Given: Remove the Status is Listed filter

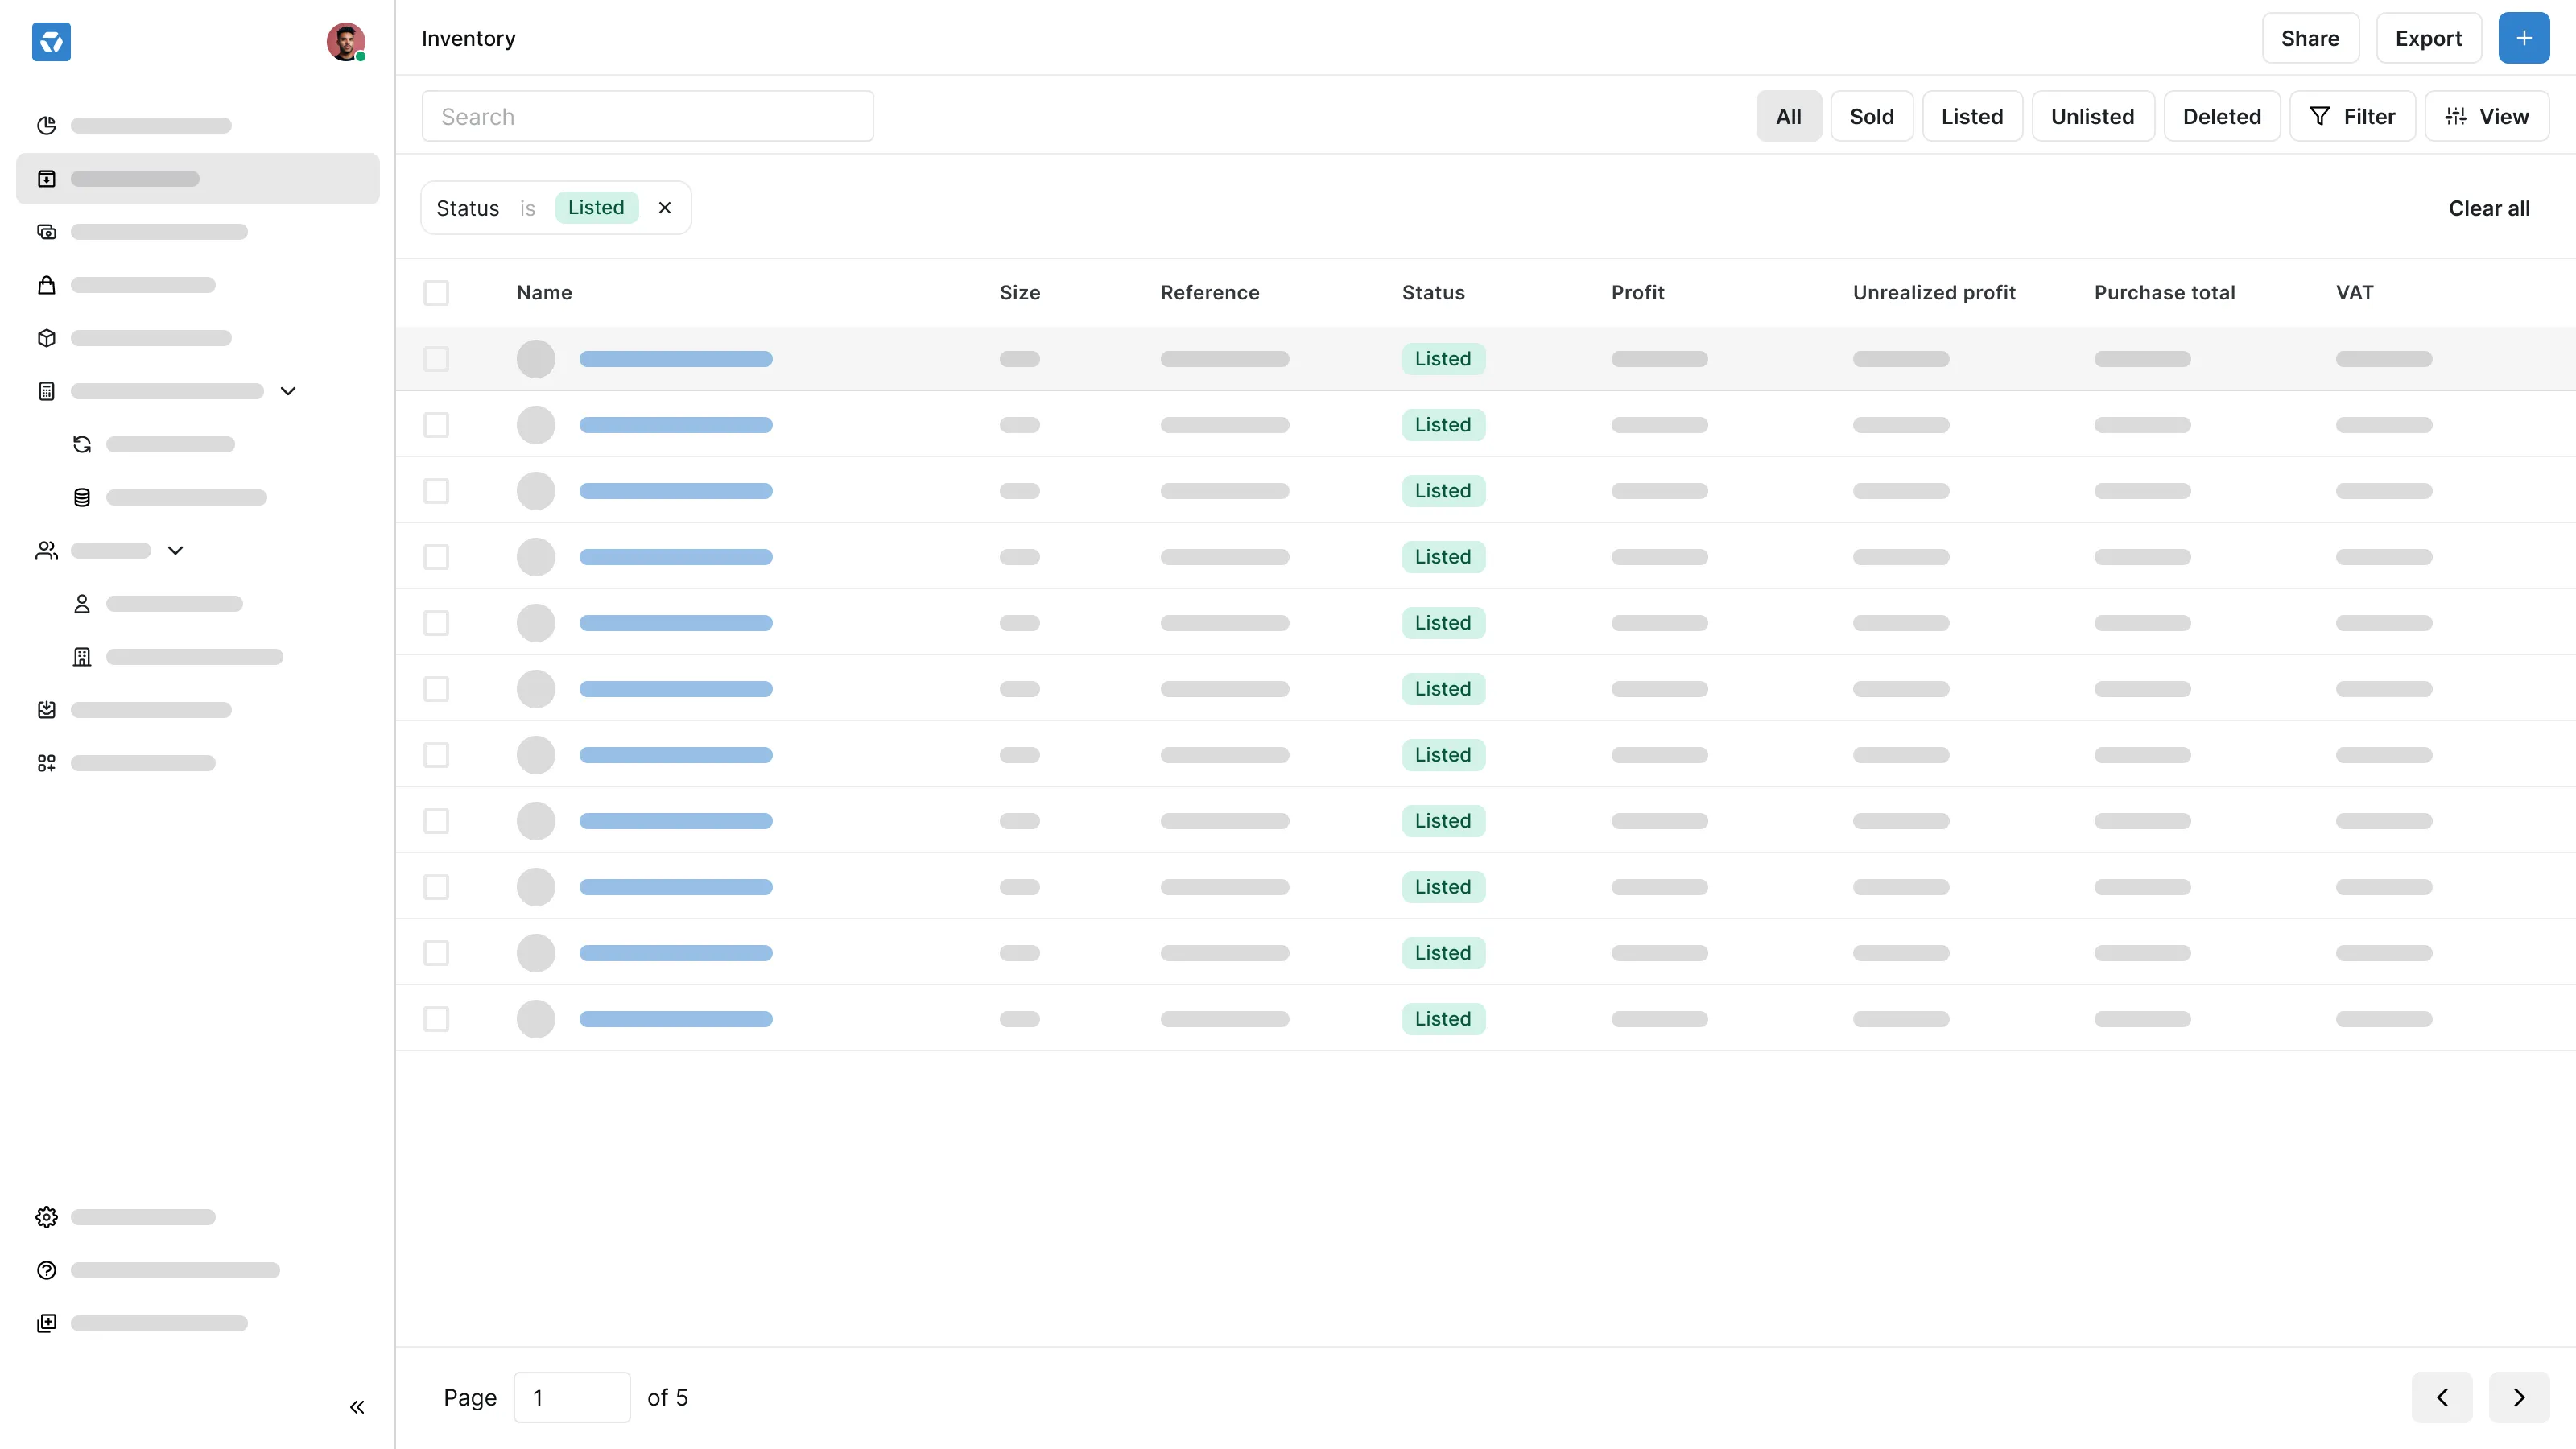Looking at the screenshot, I should (665, 207).
